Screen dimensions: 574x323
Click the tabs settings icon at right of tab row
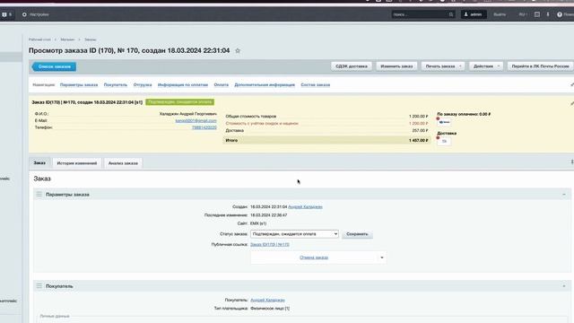click(572, 161)
